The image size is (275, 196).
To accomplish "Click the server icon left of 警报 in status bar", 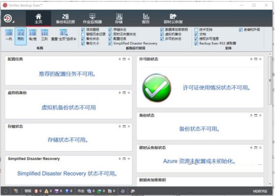I will (16, 191).
